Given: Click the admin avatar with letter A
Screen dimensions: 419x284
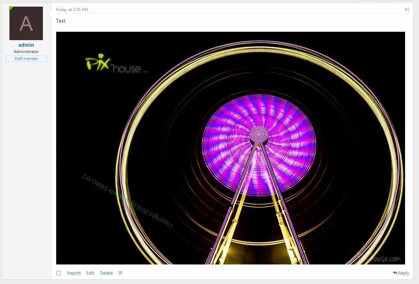Looking at the screenshot, I should pyautogui.click(x=26, y=23).
